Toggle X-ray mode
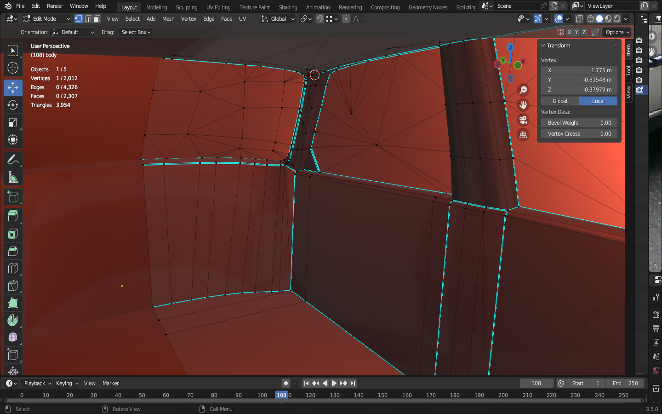662x414 pixels. click(579, 19)
